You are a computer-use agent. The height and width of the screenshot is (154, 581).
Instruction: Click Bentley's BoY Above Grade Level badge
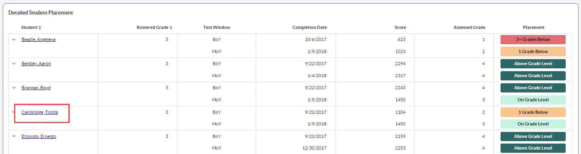tap(533, 64)
